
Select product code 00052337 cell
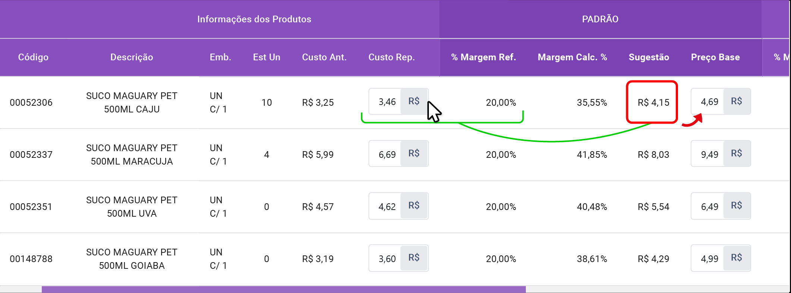(x=31, y=155)
